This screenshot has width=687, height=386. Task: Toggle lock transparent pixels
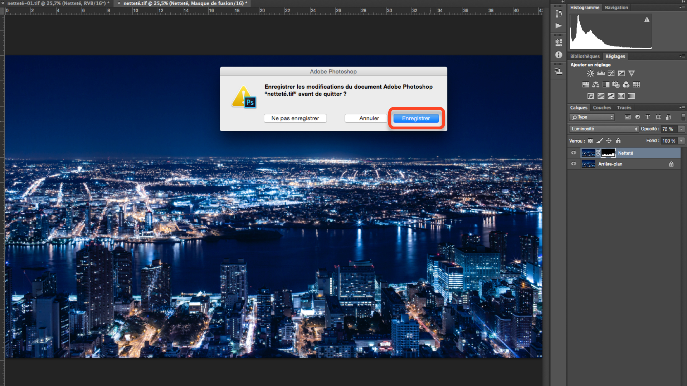[x=590, y=141]
